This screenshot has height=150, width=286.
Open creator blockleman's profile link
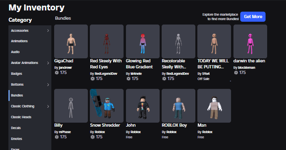click(246, 68)
